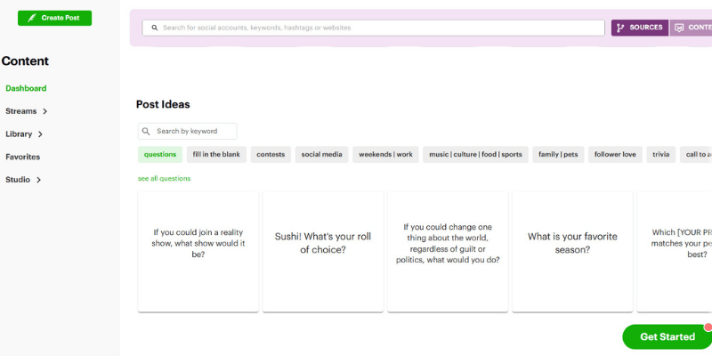This screenshot has width=712, height=356.
Task: Open the favorite season question card
Action: tap(572, 252)
